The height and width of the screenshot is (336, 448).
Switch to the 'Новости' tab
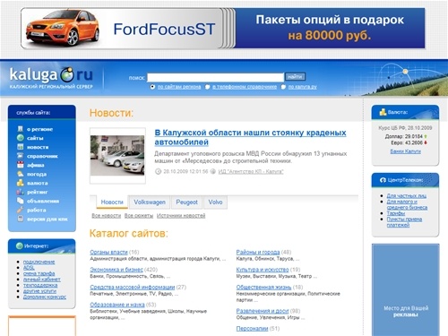tap(112, 202)
